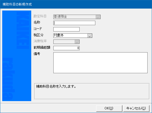Click the 前期繰越額 amount field
This screenshot has width=152, height=113.
(x=66, y=48)
